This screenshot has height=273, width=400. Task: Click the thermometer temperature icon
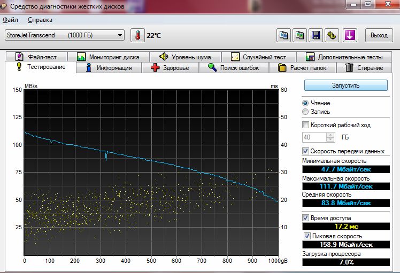point(137,35)
